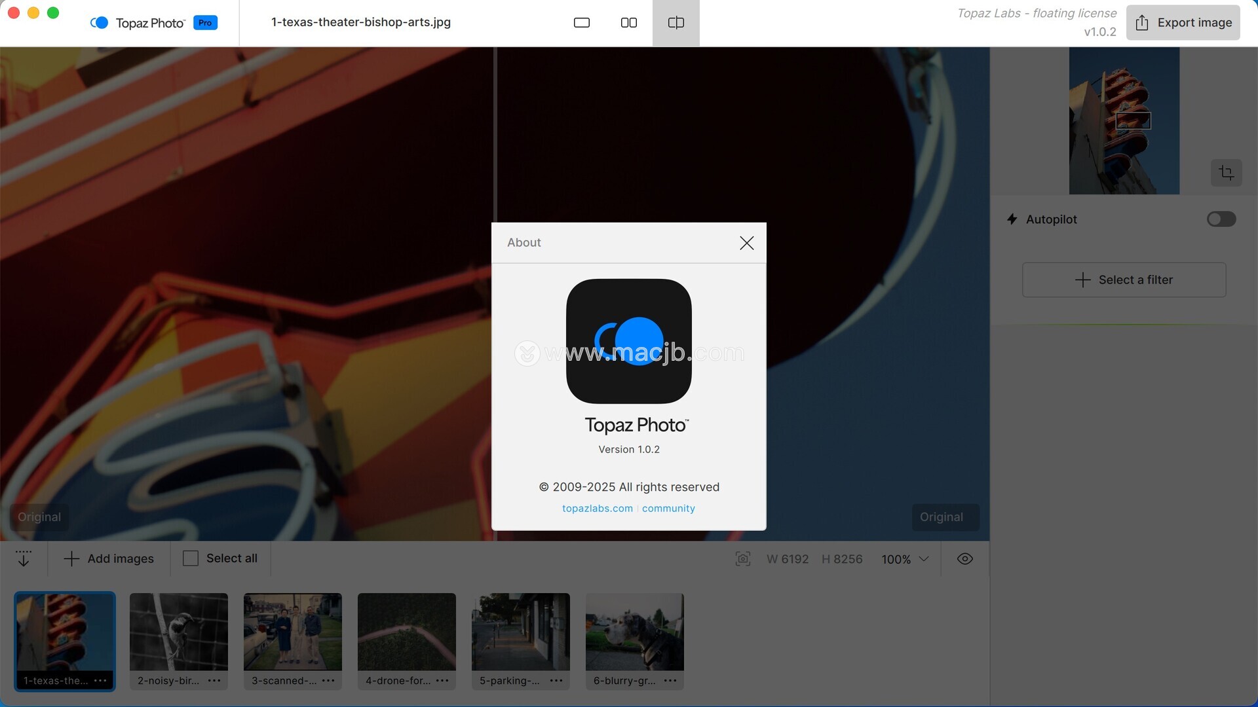Open the community link
The image size is (1258, 707).
[x=668, y=509]
